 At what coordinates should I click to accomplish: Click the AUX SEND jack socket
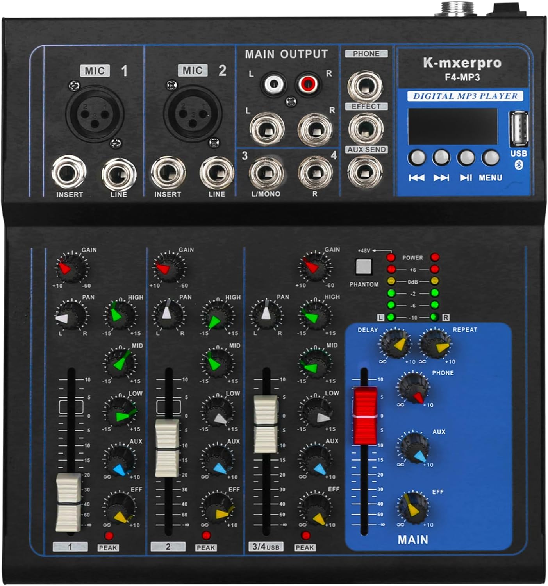coord(365,172)
